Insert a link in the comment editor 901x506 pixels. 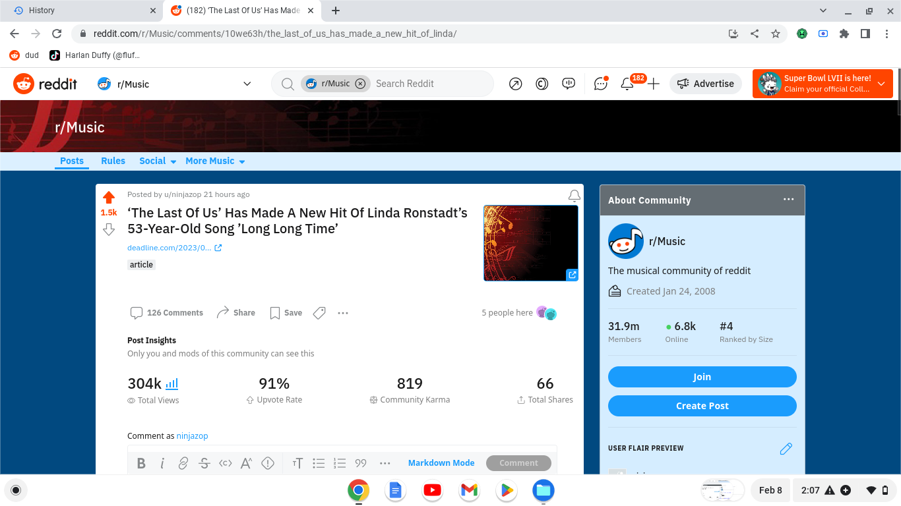(x=183, y=463)
